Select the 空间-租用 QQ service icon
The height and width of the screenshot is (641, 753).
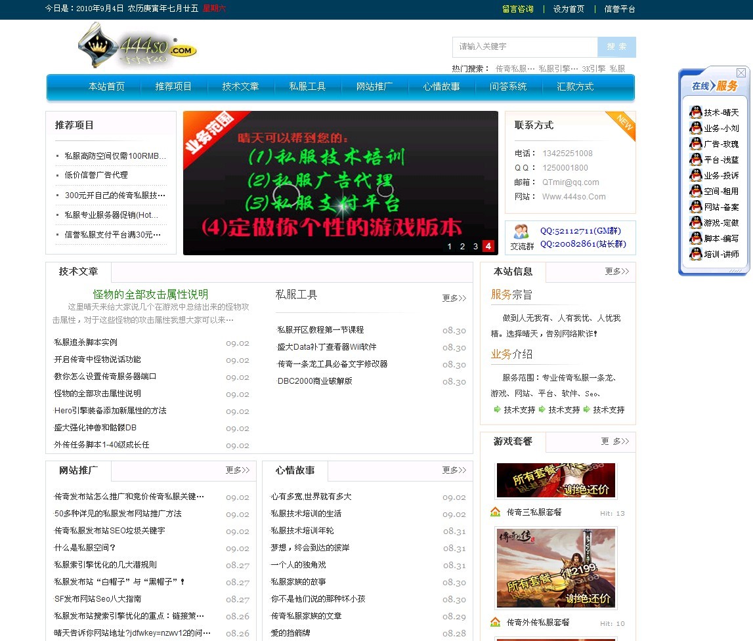(x=695, y=191)
